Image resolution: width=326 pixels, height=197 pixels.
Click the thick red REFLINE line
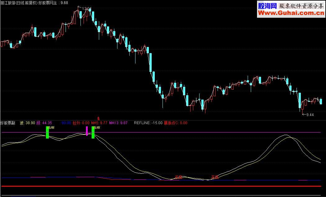coord(161,186)
